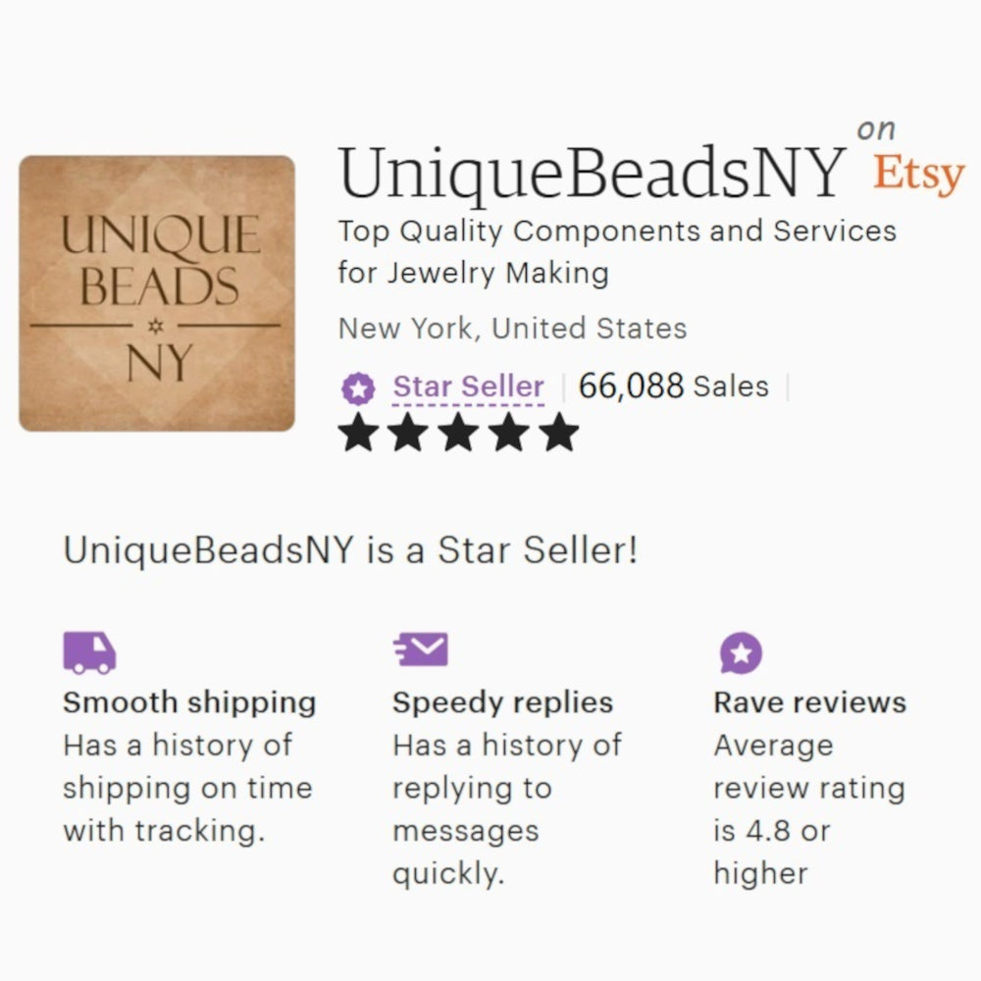This screenshot has width=981, height=981.
Task: Click the second black rating star
Action: point(408,433)
